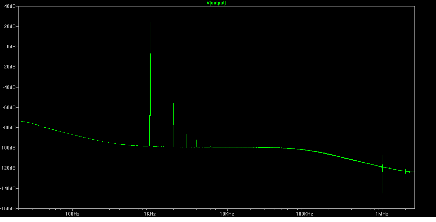436x222 pixels.
Task: Click the 1MHz frequency axis label
Action: (x=382, y=214)
